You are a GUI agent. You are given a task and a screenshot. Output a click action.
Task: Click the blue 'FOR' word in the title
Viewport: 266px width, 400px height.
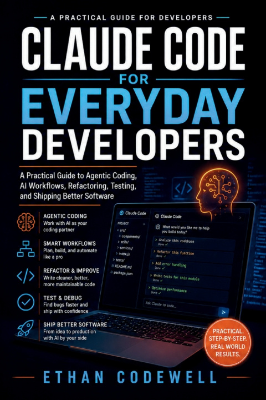point(134,79)
